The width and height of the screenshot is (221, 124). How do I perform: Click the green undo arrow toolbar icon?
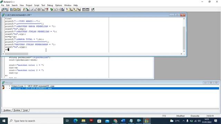tap(51, 9)
